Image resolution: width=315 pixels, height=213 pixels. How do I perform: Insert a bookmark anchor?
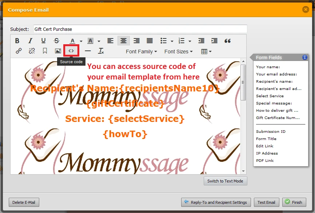(x=44, y=51)
